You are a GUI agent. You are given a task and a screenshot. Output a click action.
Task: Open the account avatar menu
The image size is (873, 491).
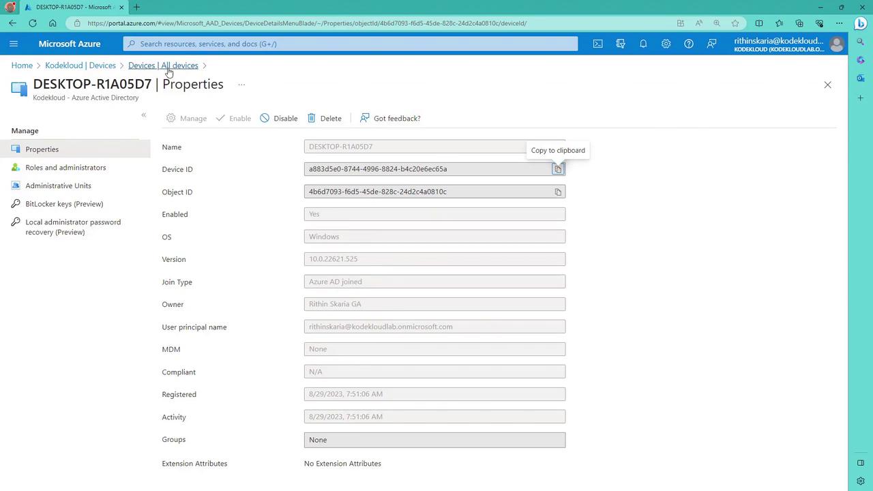[x=837, y=44]
